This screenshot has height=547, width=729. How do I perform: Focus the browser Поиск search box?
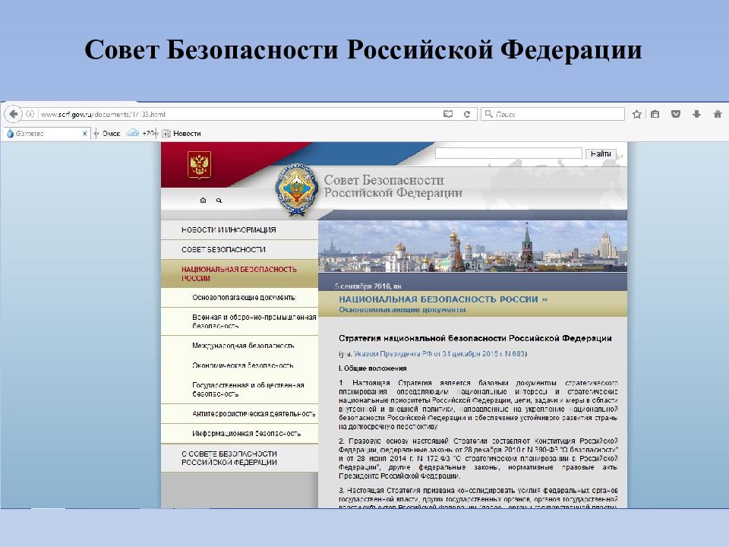pyautogui.click(x=552, y=114)
